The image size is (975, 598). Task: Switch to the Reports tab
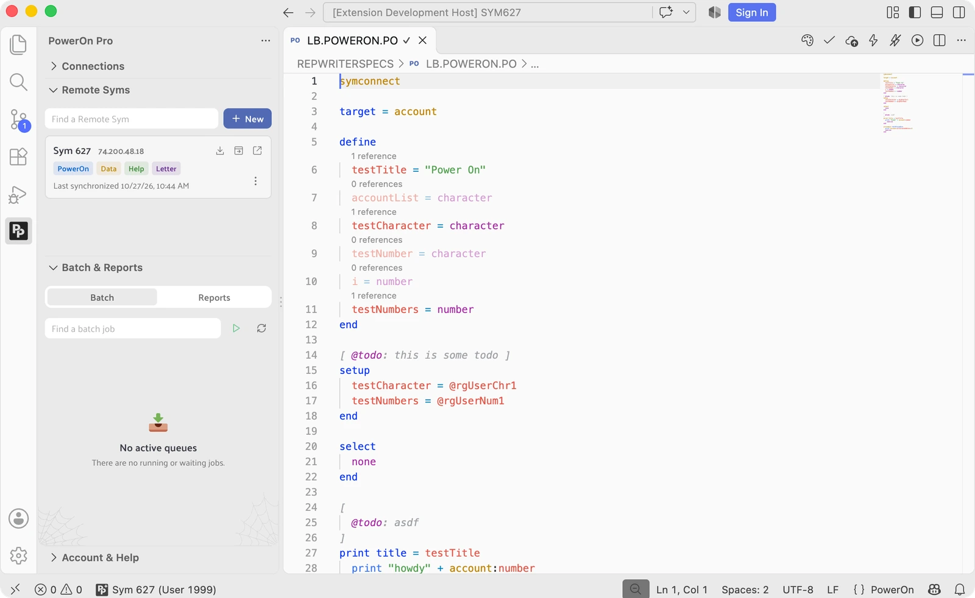214,297
